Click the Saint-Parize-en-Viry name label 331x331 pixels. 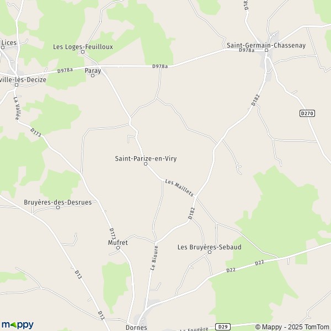[146, 158]
